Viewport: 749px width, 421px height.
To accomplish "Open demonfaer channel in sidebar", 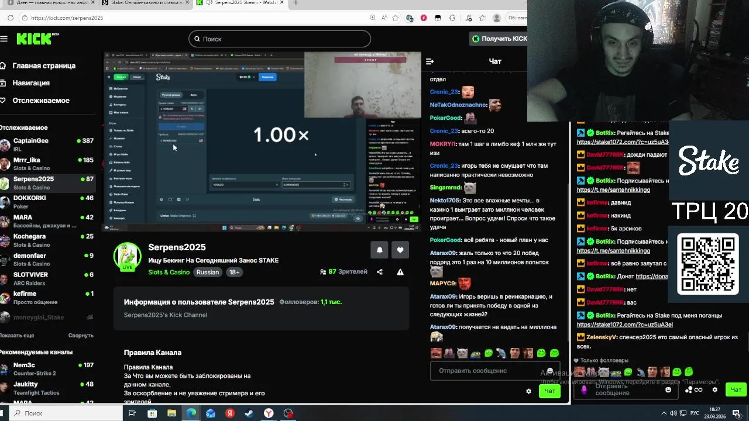I will 48,260.
